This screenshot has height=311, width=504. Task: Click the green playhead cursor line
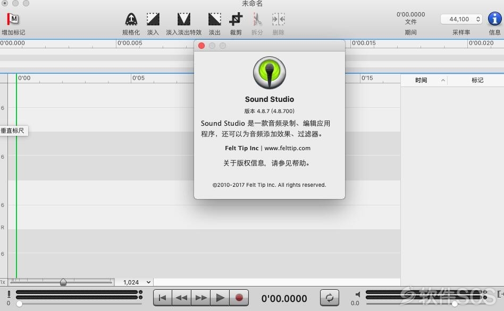[x=16, y=176]
